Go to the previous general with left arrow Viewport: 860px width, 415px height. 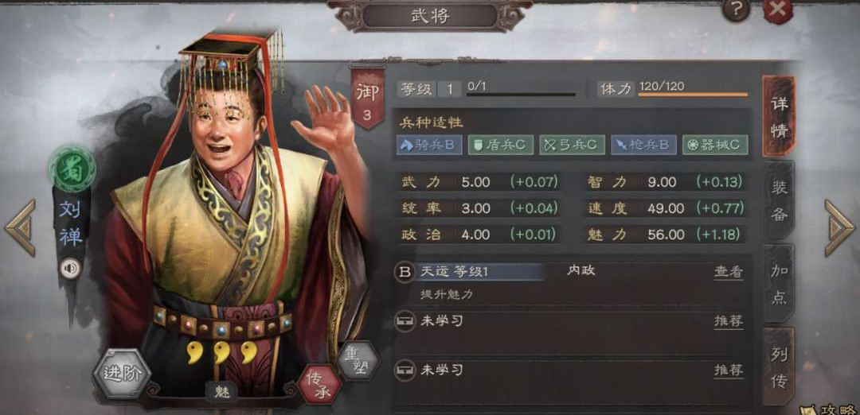coord(20,227)
